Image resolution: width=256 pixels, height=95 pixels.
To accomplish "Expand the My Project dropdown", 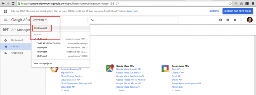I will tap(40, 20).
